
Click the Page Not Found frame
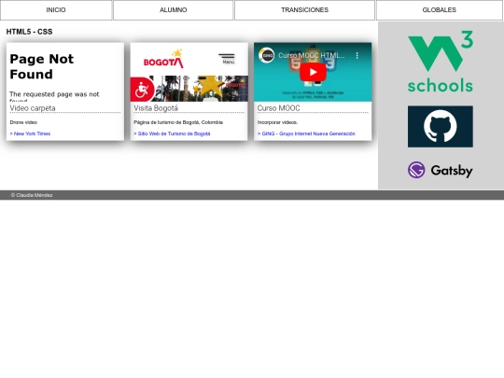click(x=65, y=72)
